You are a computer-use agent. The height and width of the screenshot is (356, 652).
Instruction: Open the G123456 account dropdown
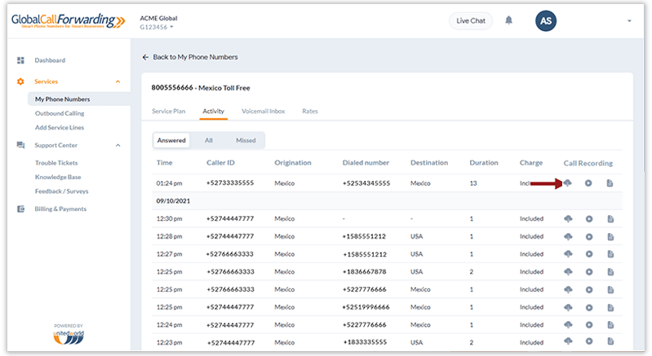157,27
